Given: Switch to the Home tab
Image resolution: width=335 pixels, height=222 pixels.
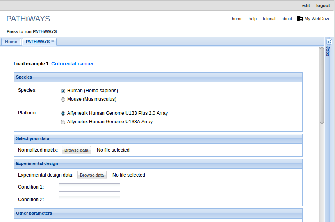Looking at the screenshot, I should (11, 42).
